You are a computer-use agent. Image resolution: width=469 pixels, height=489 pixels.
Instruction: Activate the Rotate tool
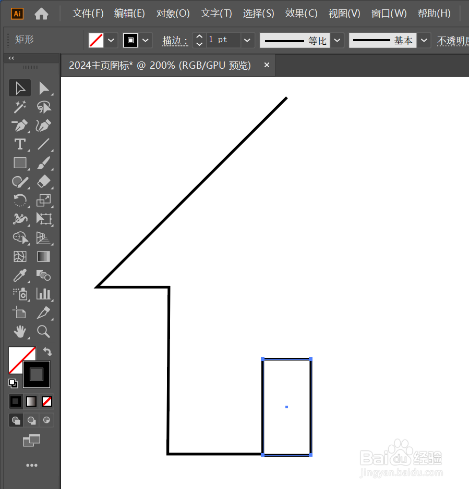[x=19, y=200]
